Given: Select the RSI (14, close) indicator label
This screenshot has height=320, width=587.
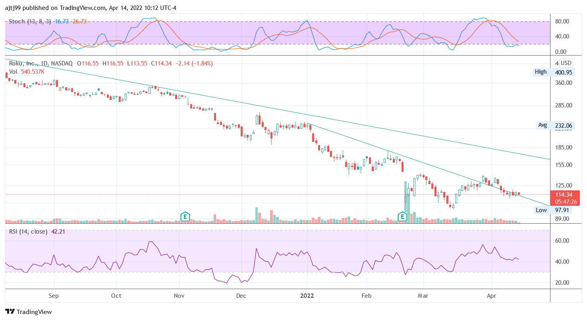Looking at the screenshot, I should coord(28,231).
